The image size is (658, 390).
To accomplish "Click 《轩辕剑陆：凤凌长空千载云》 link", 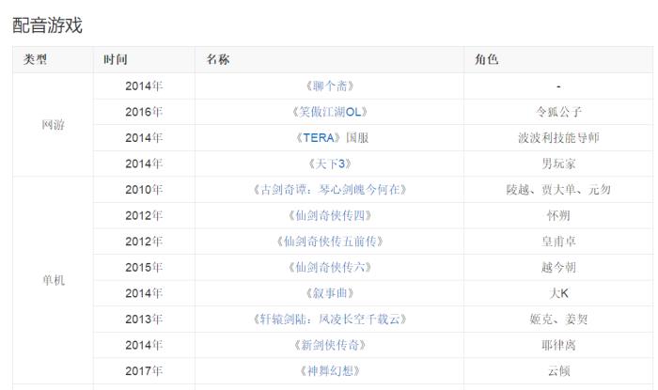I will tap(330, 319).
